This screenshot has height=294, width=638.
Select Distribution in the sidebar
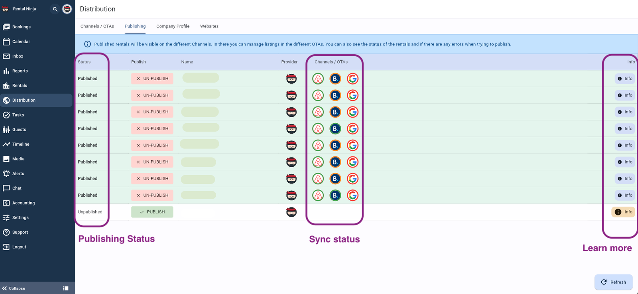[36, 100]
